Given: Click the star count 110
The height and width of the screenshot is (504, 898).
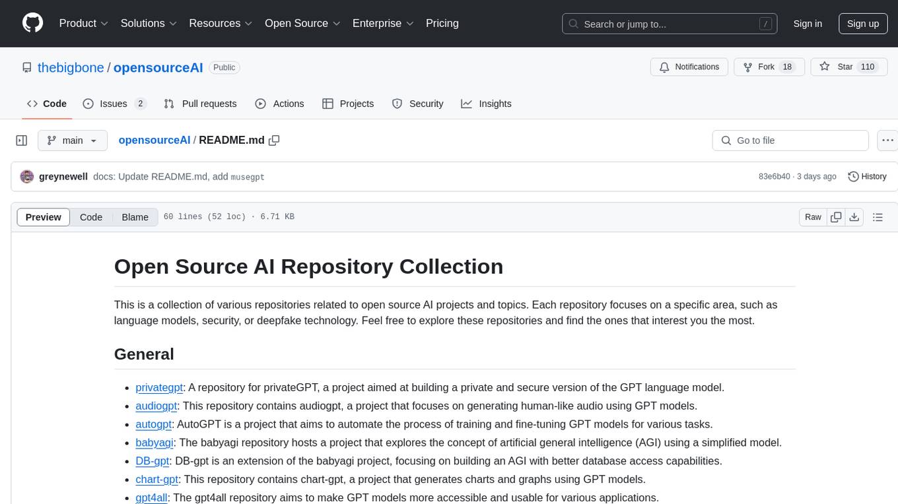Looking at the screenshot, I should tap(867, 67).
